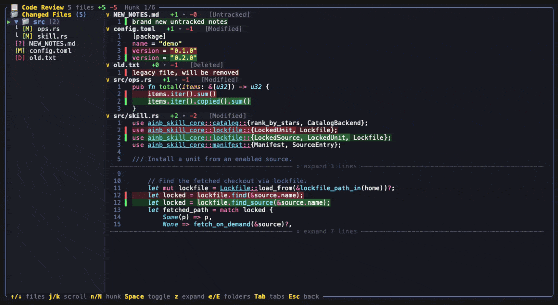Viewport: 558px width, 305px height.
Task: Click the green +5 additions total in header
Action: tap(102, 7)
